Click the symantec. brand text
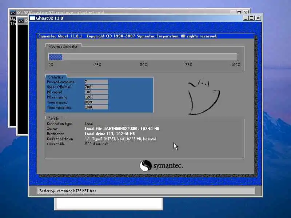Screen dimensions: 291x218 (168, 166)
